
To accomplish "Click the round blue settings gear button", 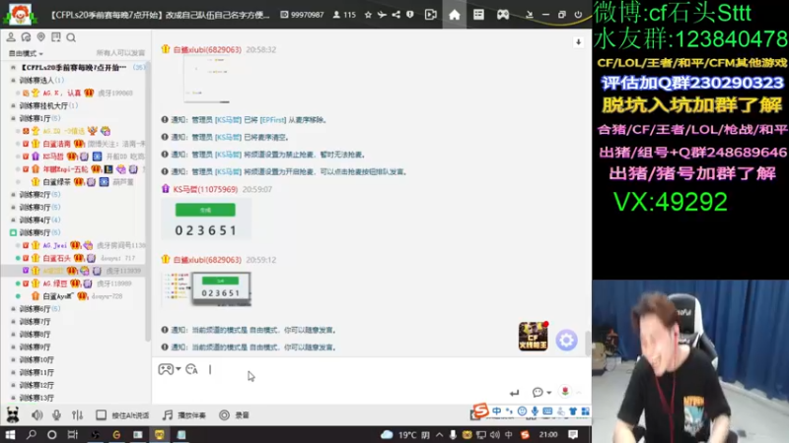I will click(566, 341).
